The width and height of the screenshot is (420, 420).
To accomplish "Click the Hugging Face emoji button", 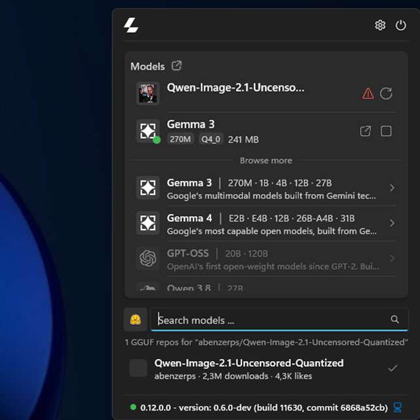I will tap(136, 320).
